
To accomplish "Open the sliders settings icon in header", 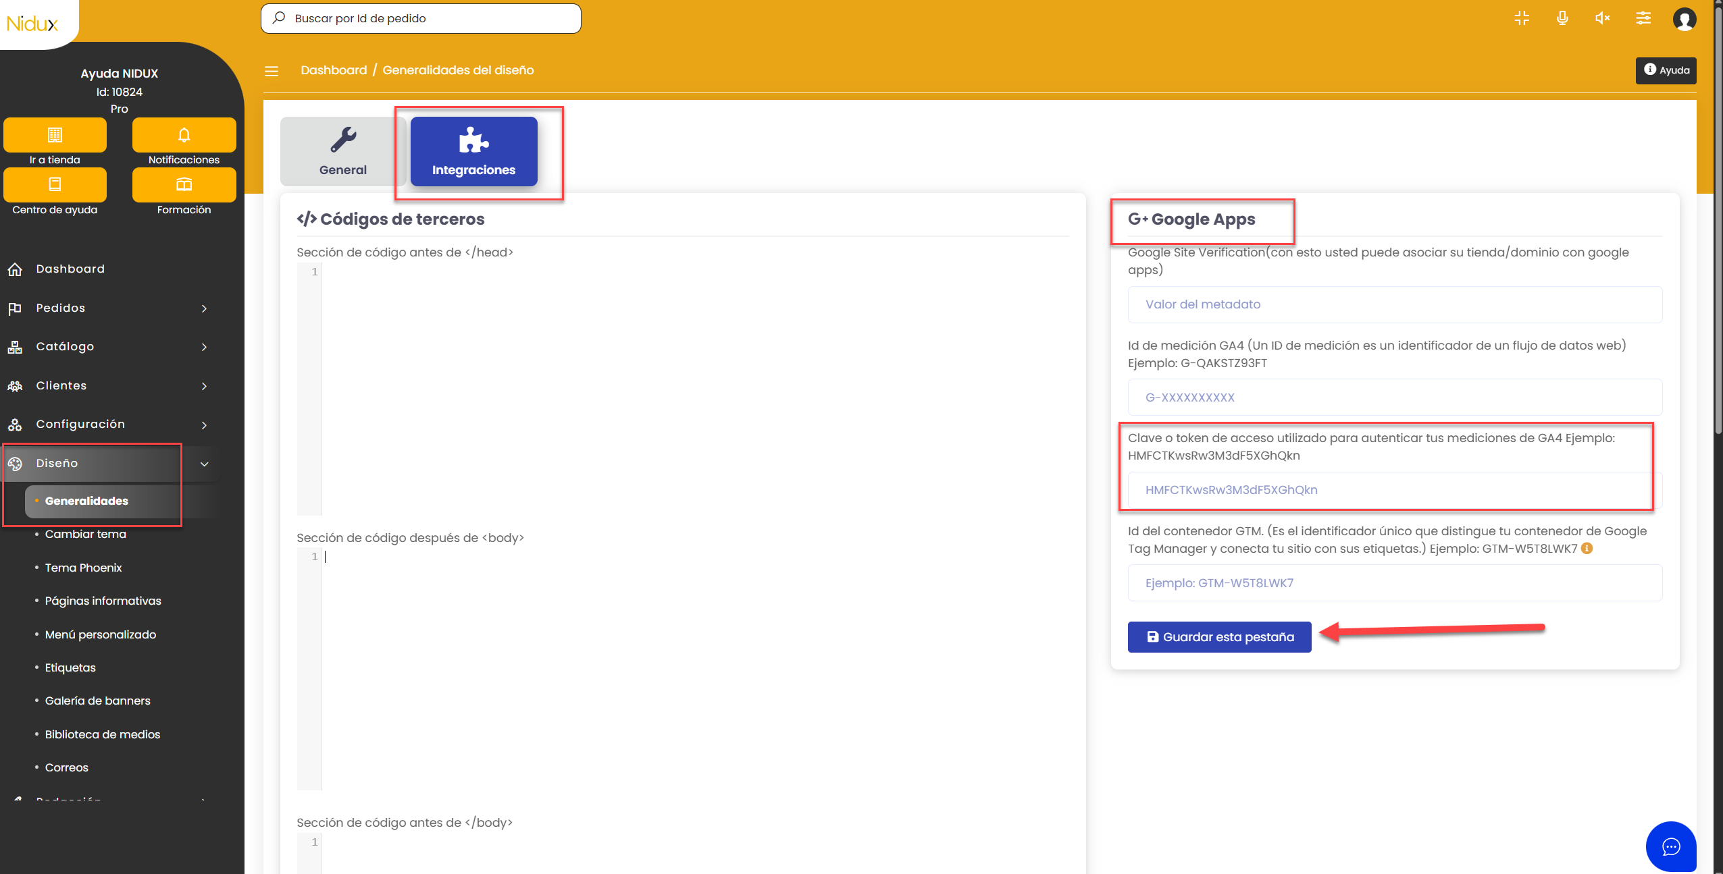I will point(1643,18).
